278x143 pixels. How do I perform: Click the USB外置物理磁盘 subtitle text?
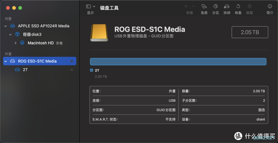[144, 36]
